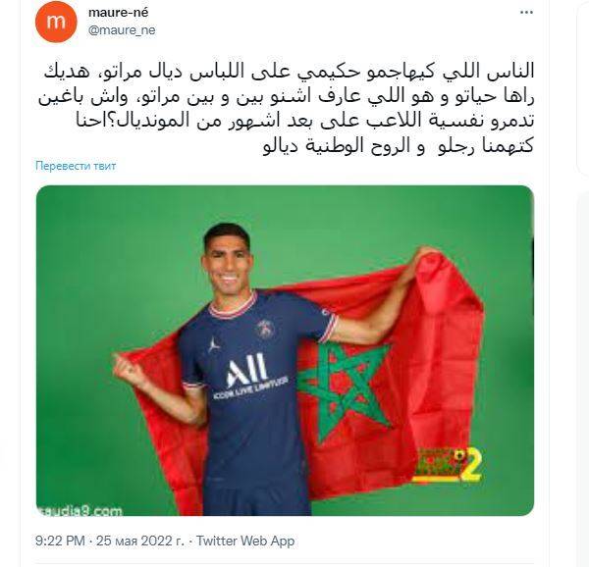589x567 pixels.
Task: Click the saudia9.com watermark in photo corner
Action: (x=80, y=511)
